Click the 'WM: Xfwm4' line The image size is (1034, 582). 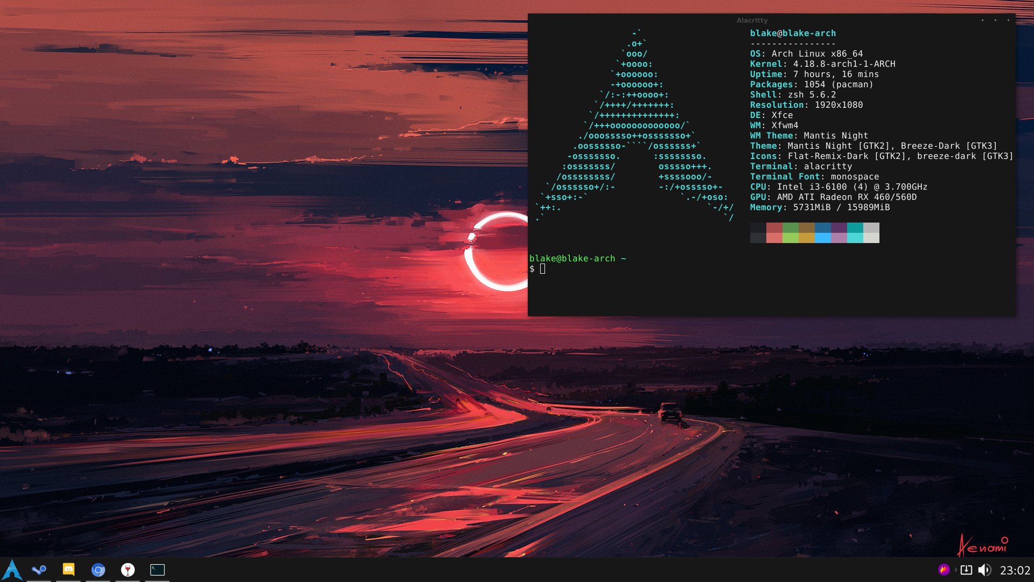(774, 126)
